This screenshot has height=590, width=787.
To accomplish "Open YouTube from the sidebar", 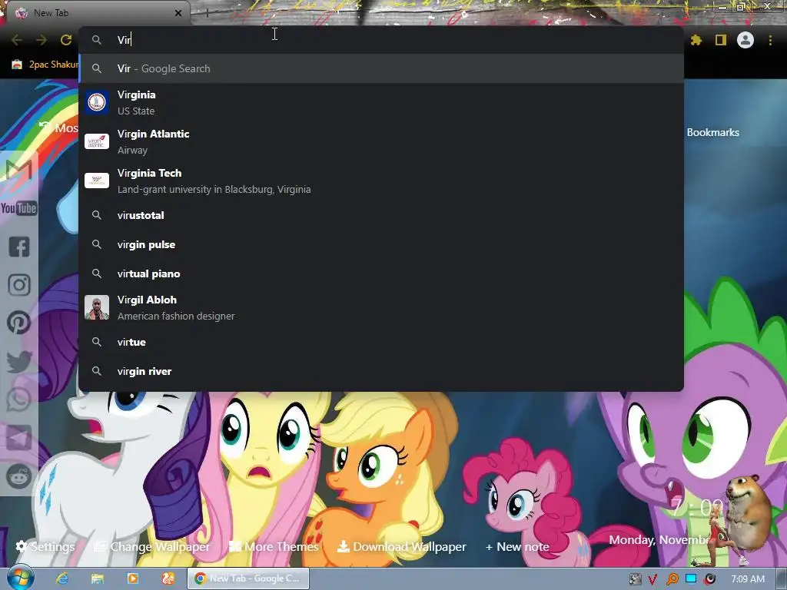I will 19,208.
